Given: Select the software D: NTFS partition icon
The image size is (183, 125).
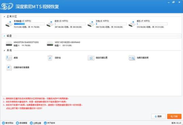Looking at the screenshot, I should 50,24.
